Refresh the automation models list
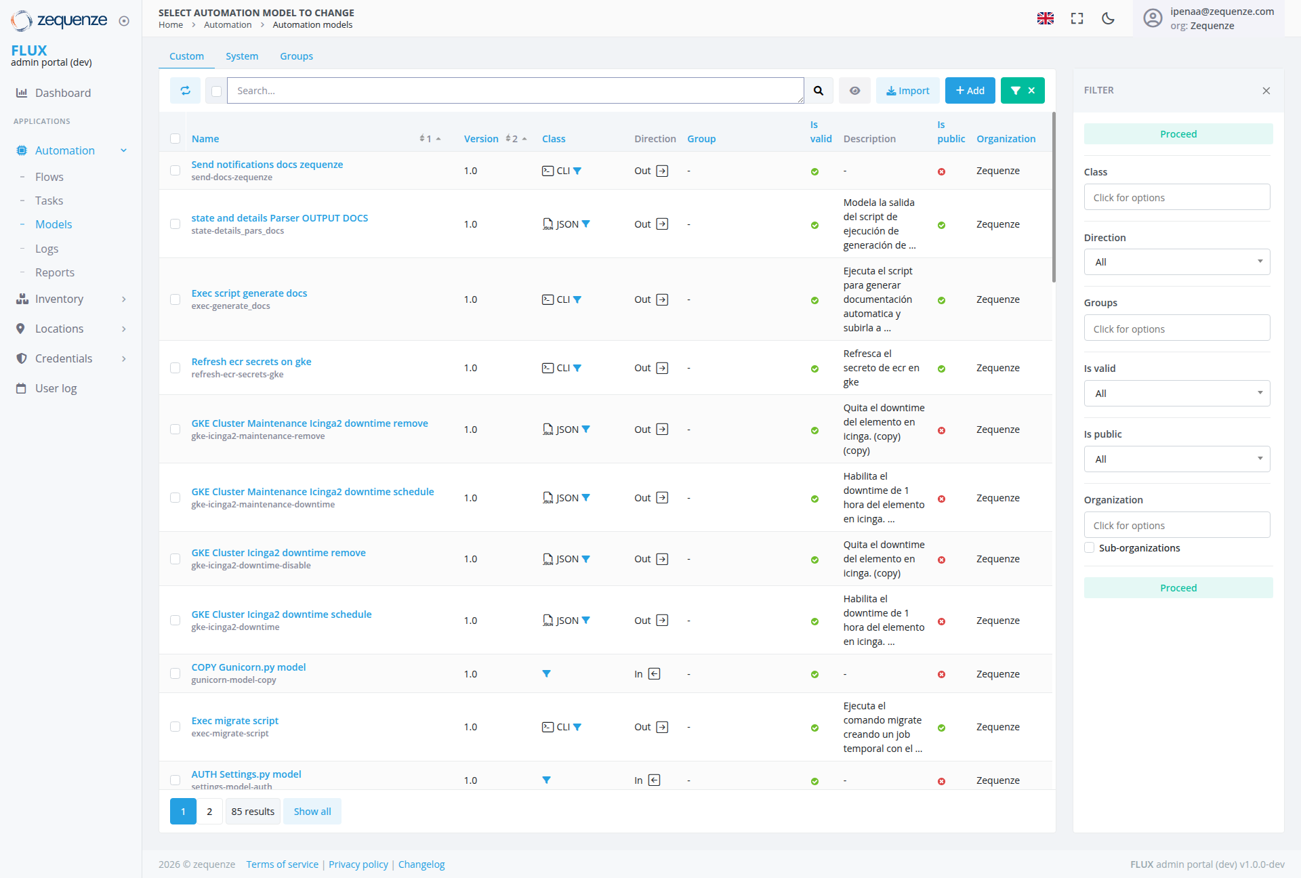This screenshot has height=878, width=1301. coord(185,90)
